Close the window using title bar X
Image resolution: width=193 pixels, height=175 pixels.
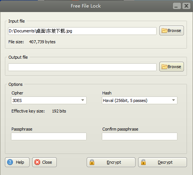(186, 6)
